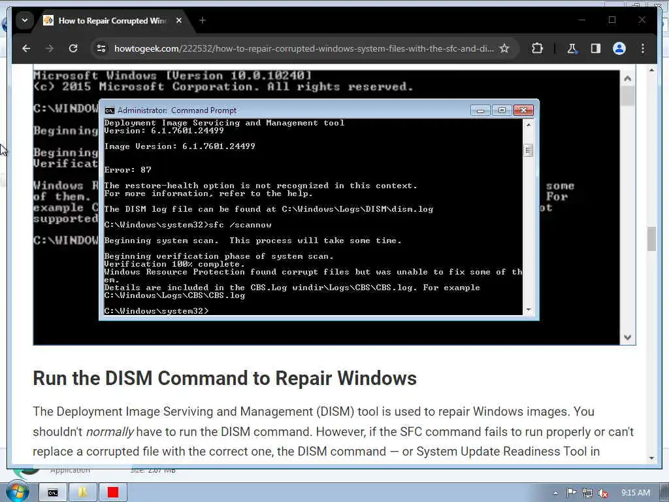The image size is (669, 502).
Task: Close the How to Repair tab
Action: click(179, 20)
